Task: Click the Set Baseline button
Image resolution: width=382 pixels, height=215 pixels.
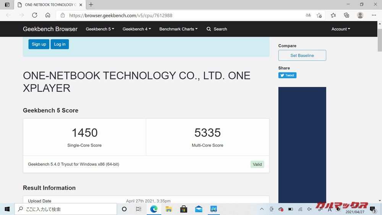Action: pos(302,55)
